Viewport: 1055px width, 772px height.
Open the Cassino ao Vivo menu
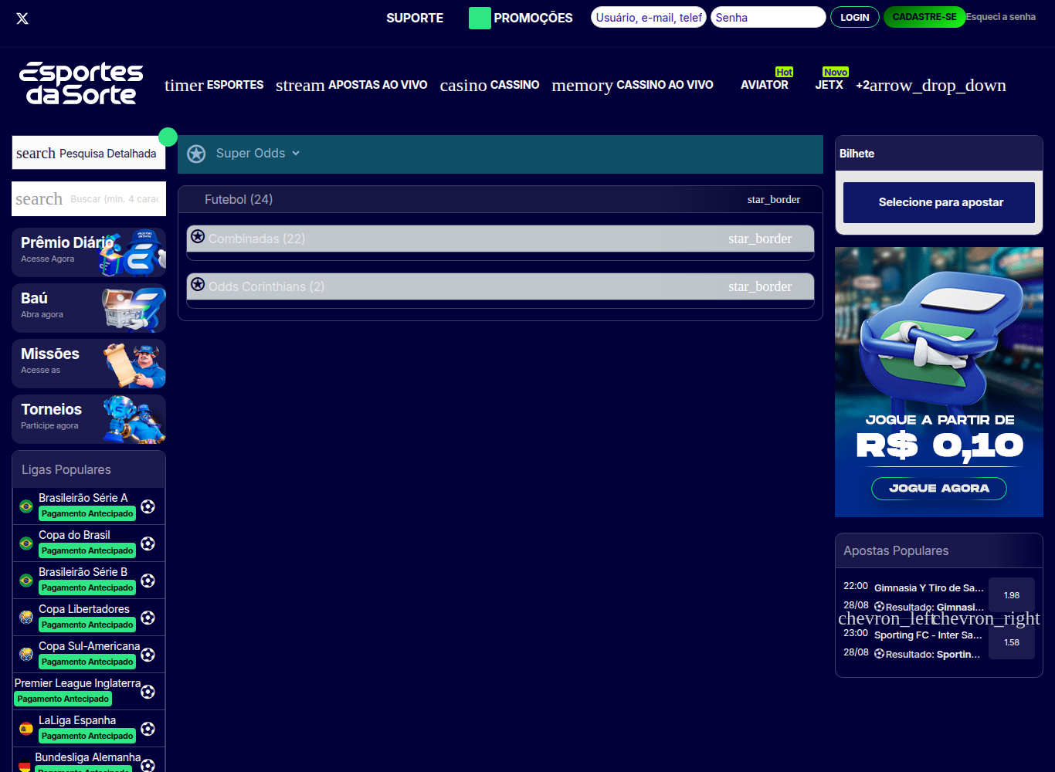point(633,85)
